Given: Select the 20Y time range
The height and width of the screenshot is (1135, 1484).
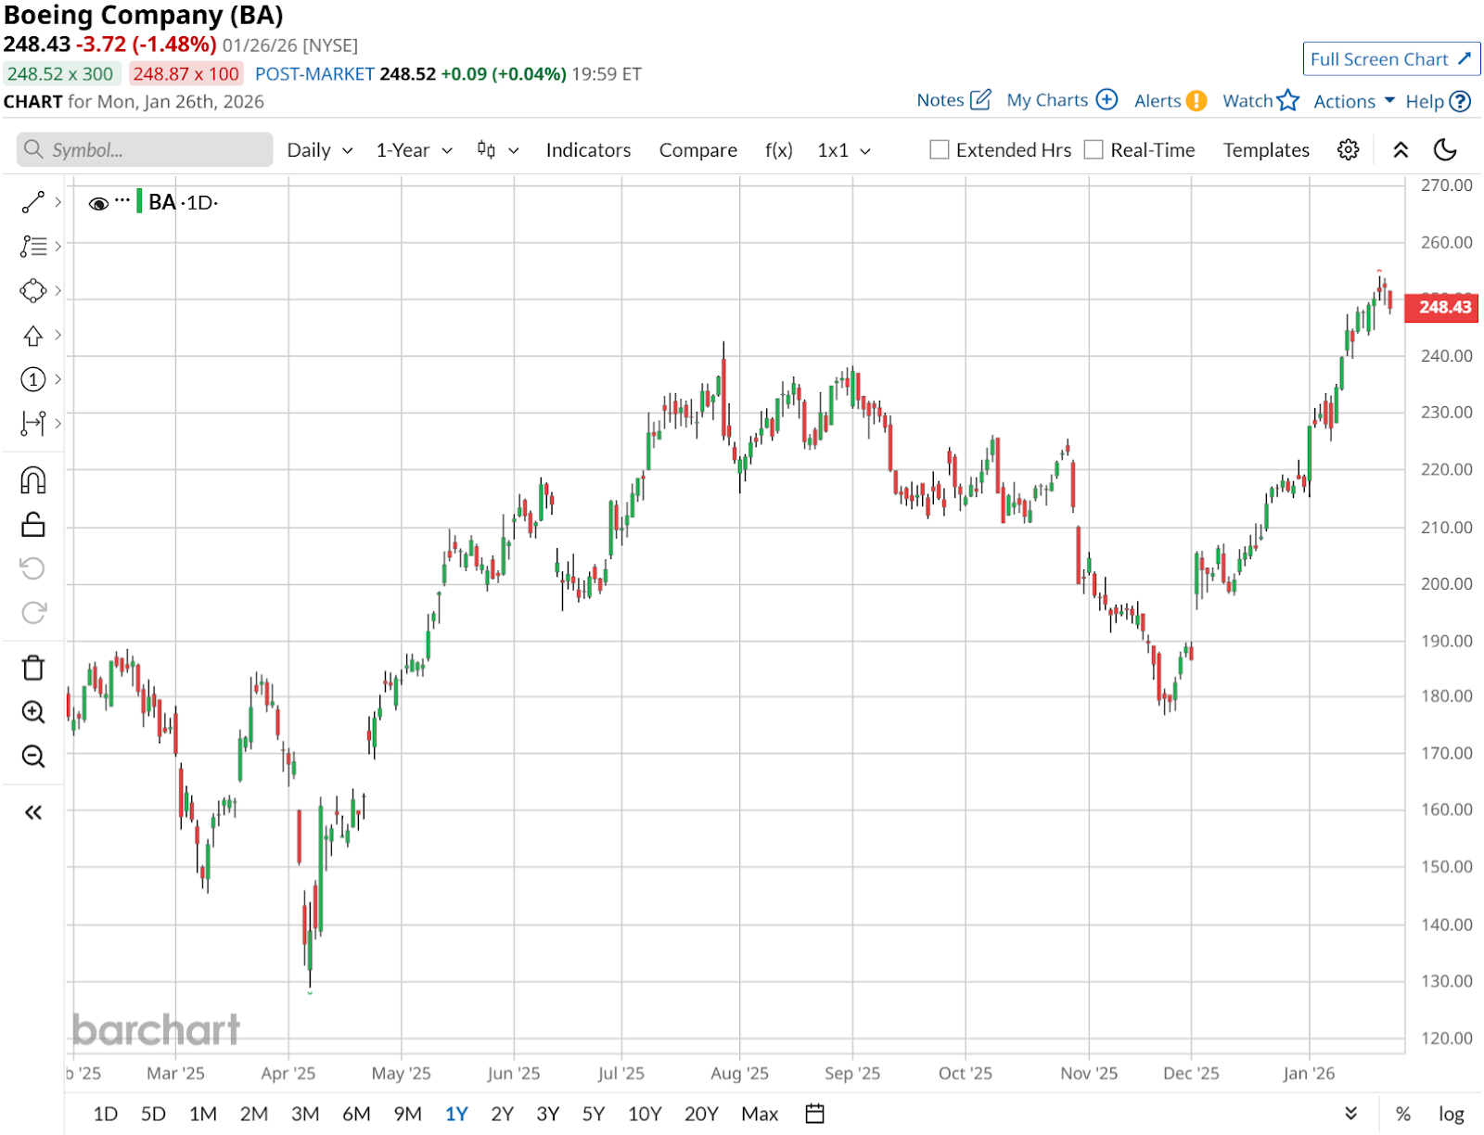Looking at the screenshot, I should [x=701, y=1114].
